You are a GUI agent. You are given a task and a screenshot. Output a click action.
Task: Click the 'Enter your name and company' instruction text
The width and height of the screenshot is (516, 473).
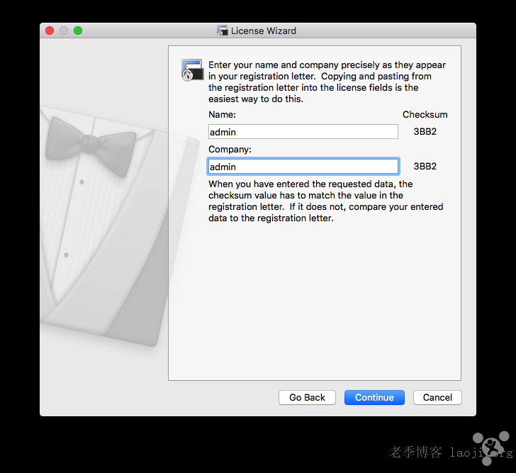[327, 82]
